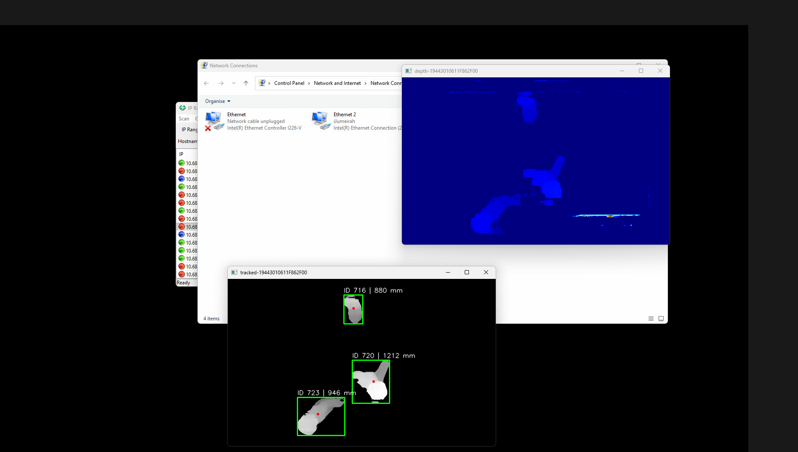The height and width of the screenshot is (452, 798).
Task: Open the recent locations dropdown chevron
Action: (234, 83)
